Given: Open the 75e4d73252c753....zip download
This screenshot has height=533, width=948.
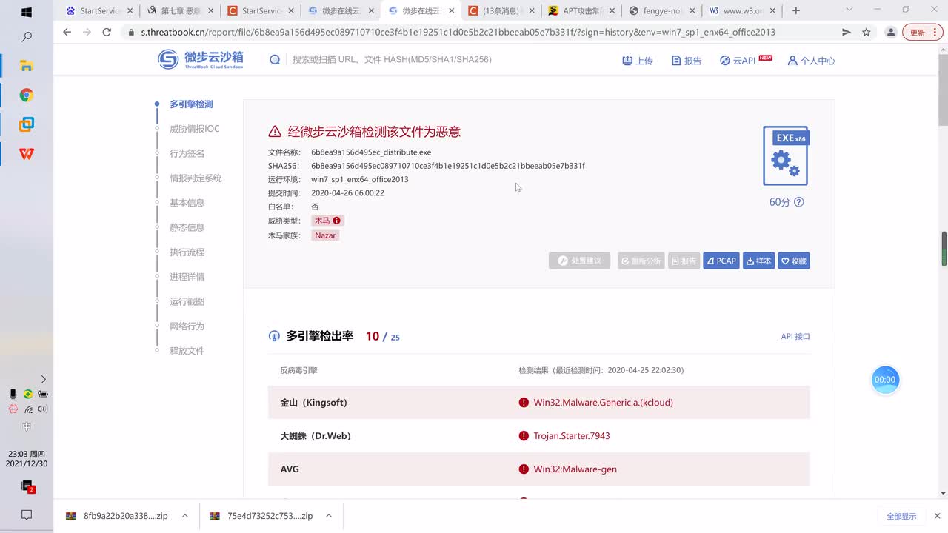Looking at the screenshot, I should click(261, 516).
